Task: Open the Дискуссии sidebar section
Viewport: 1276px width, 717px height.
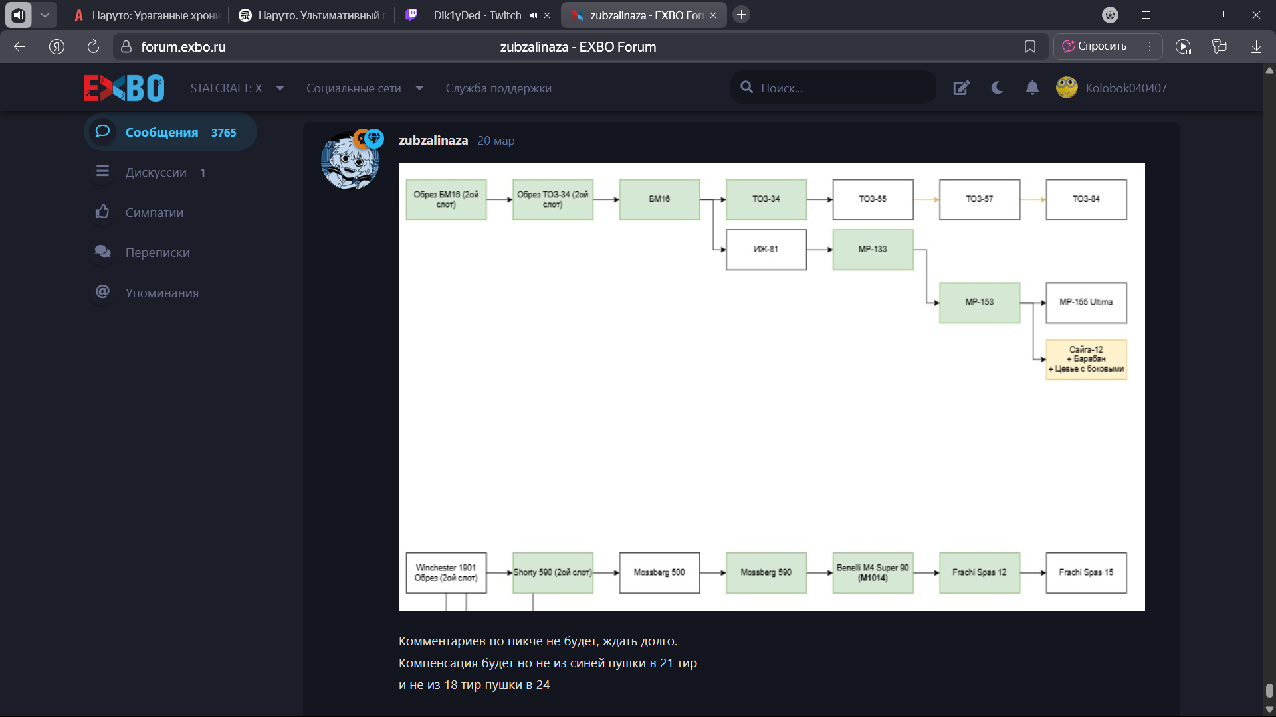Action: pos(156,172)
